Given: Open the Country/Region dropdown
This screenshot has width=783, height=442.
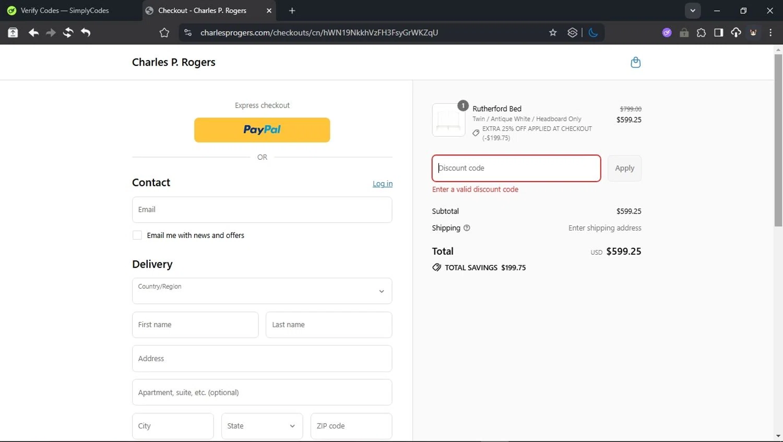Looking at the screenshot, I should coord(262,291).
